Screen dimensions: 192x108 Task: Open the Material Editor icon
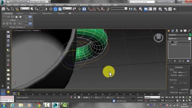[x=160, y=9]
